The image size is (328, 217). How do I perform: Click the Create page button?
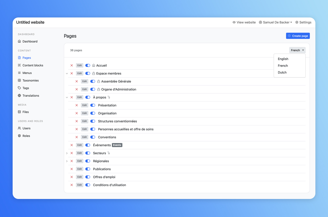coord(298,36)
